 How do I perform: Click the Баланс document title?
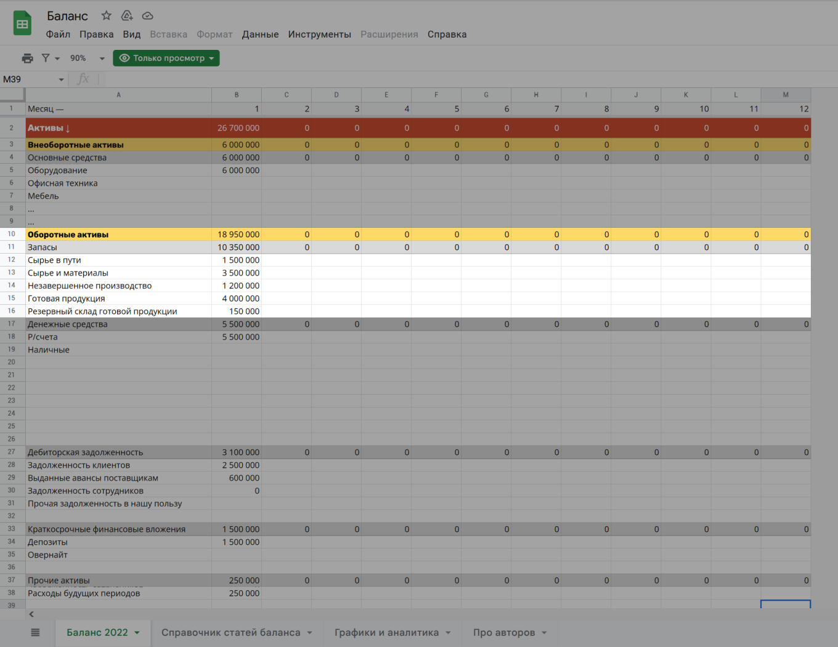coord(67,16)
